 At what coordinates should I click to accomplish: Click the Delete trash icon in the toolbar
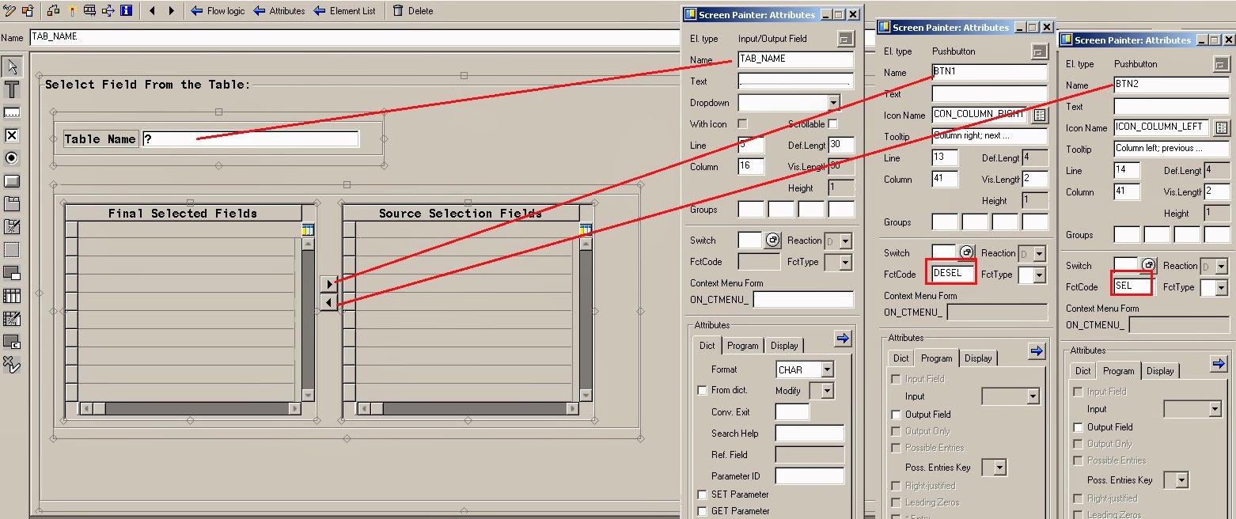click(399, 10)
